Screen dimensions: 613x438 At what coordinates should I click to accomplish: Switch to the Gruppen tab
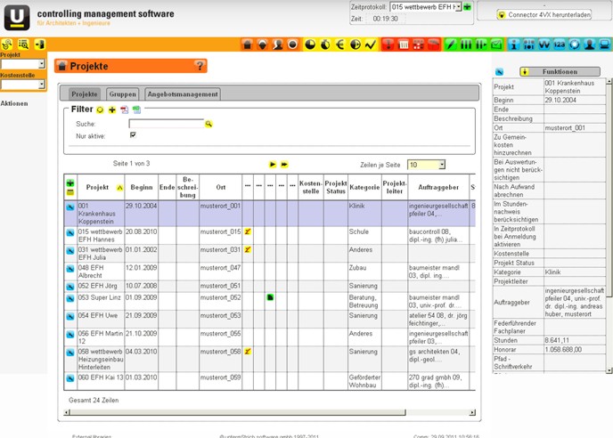122,94
